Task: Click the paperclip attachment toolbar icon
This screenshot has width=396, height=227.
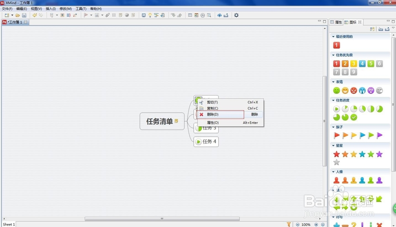Action: coord(108,15)
